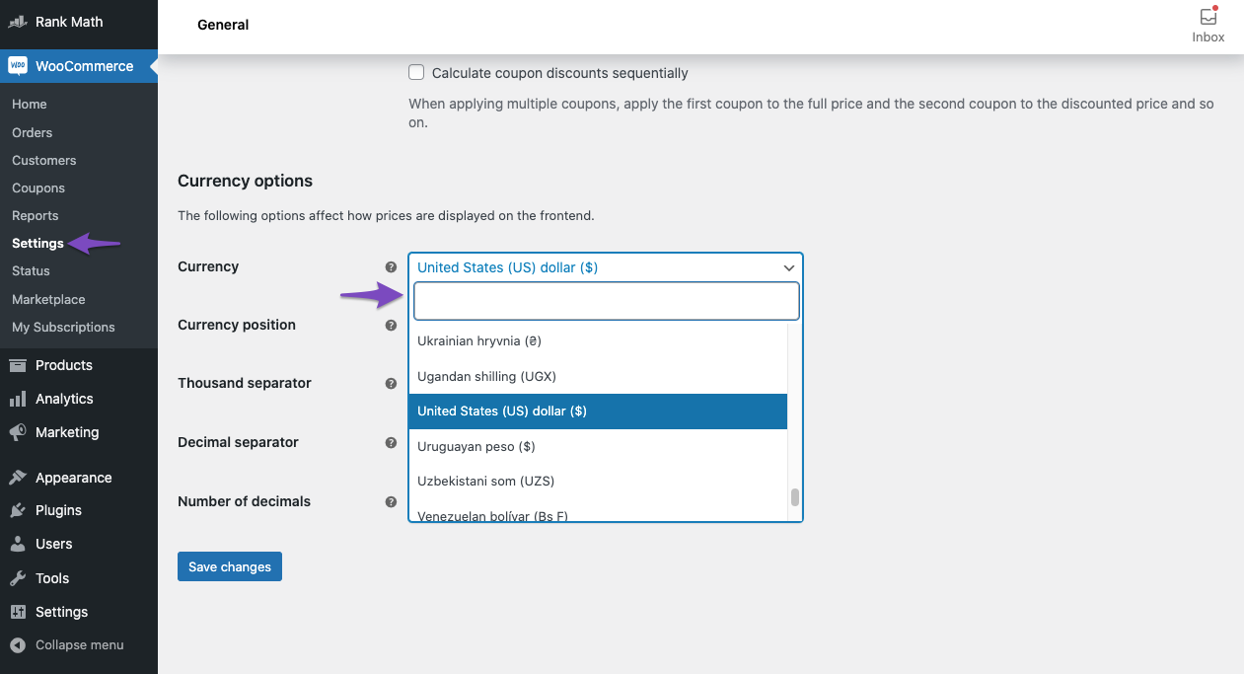Select Ukrainian hryvnia option
This screenshot has width=1244, height=674.
[x=598, y=340]
